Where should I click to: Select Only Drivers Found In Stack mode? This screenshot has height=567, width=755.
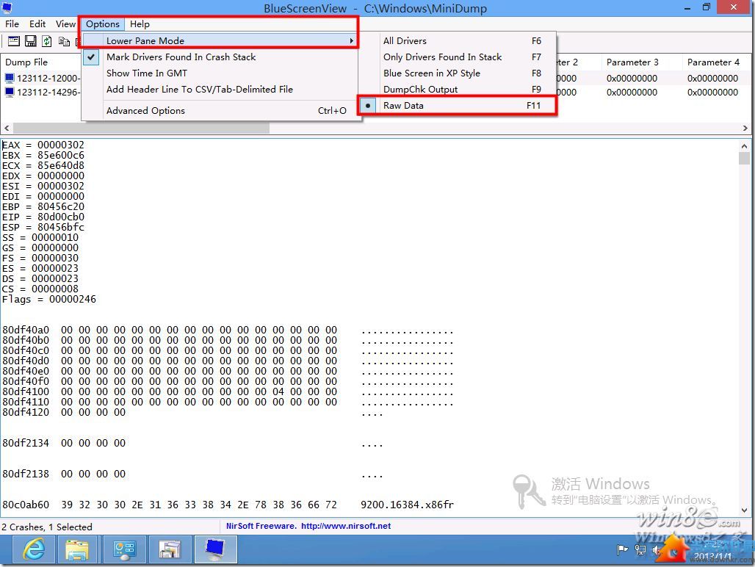pyautogui.click(x=458, y=57)
